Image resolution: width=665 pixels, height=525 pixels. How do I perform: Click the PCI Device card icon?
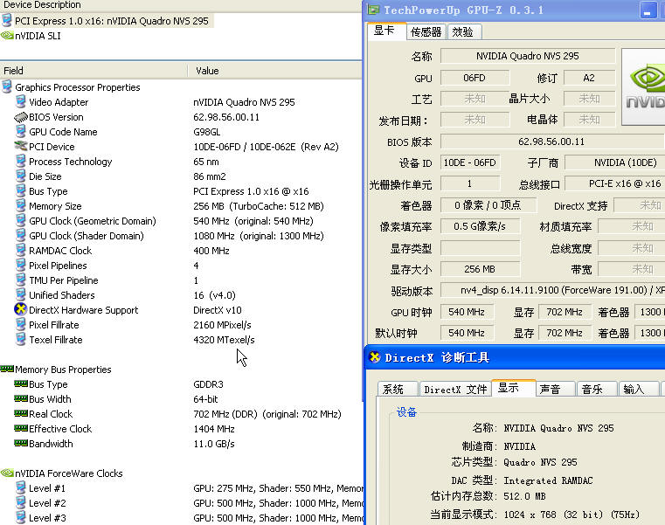pos(21,146)
